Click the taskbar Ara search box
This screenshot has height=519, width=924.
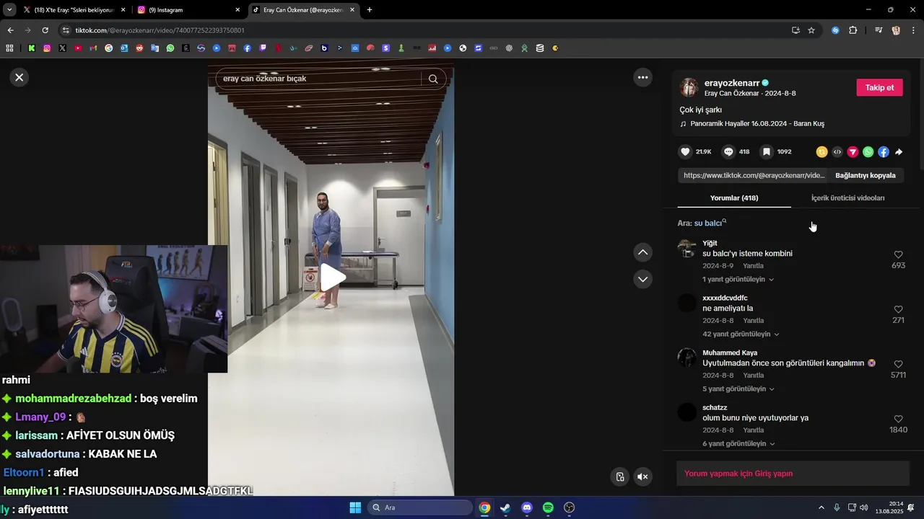pyautogui.click(x=420, y=507)
